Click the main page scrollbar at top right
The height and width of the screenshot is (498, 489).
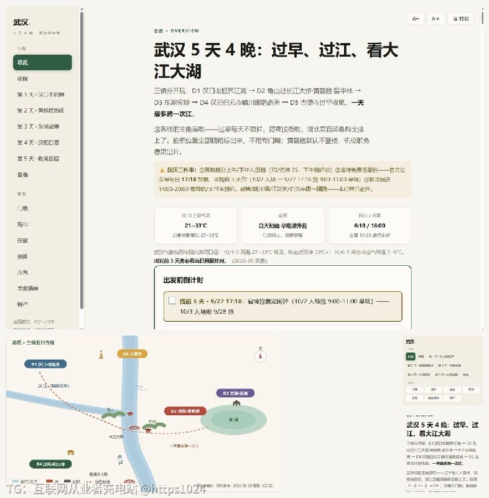pyautogui.click(x=482, y=17)
